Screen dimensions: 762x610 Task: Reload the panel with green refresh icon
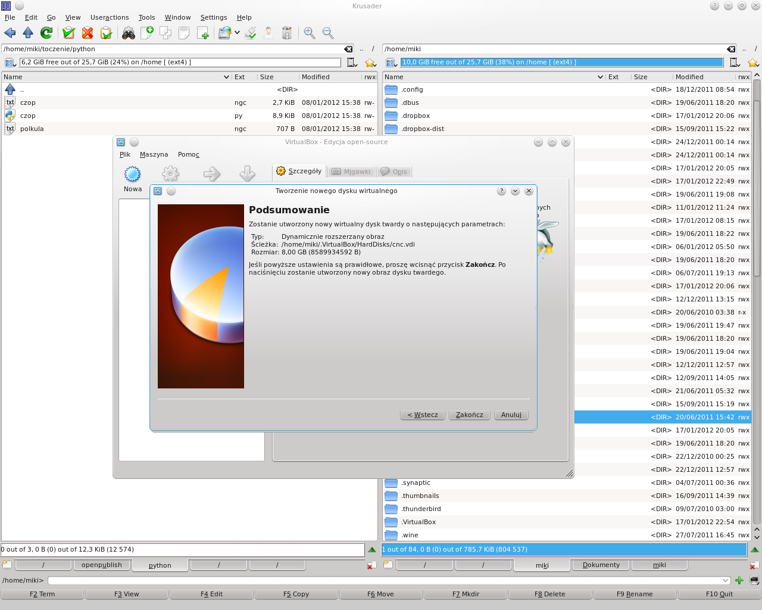click(46, 33)
